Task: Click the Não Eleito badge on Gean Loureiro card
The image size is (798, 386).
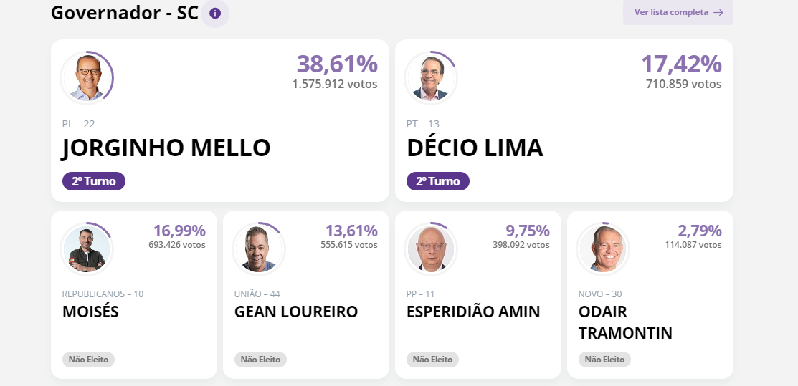Action: 260,359
